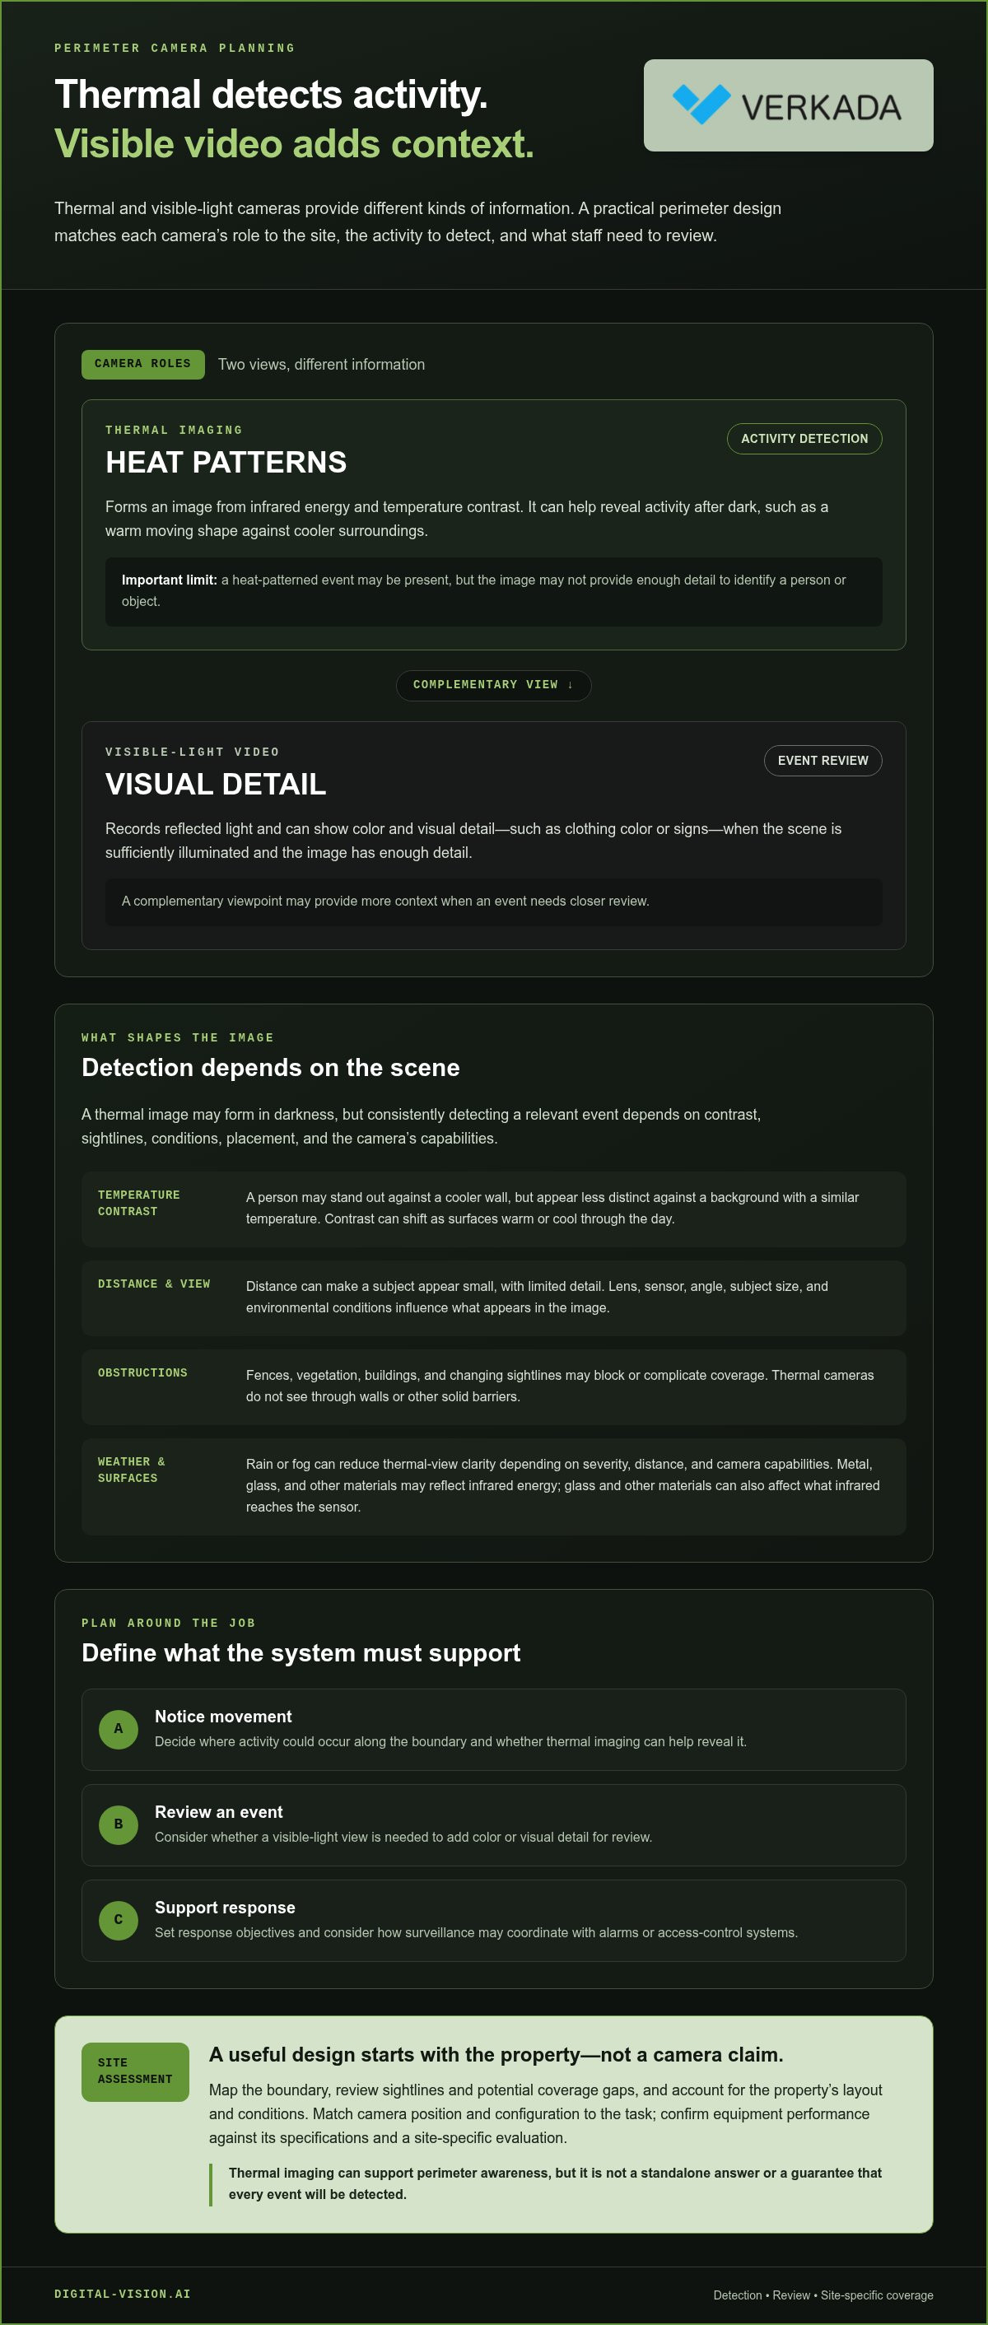Select the Distance & View row label
988x2325 pixels.
[154, 1284]
